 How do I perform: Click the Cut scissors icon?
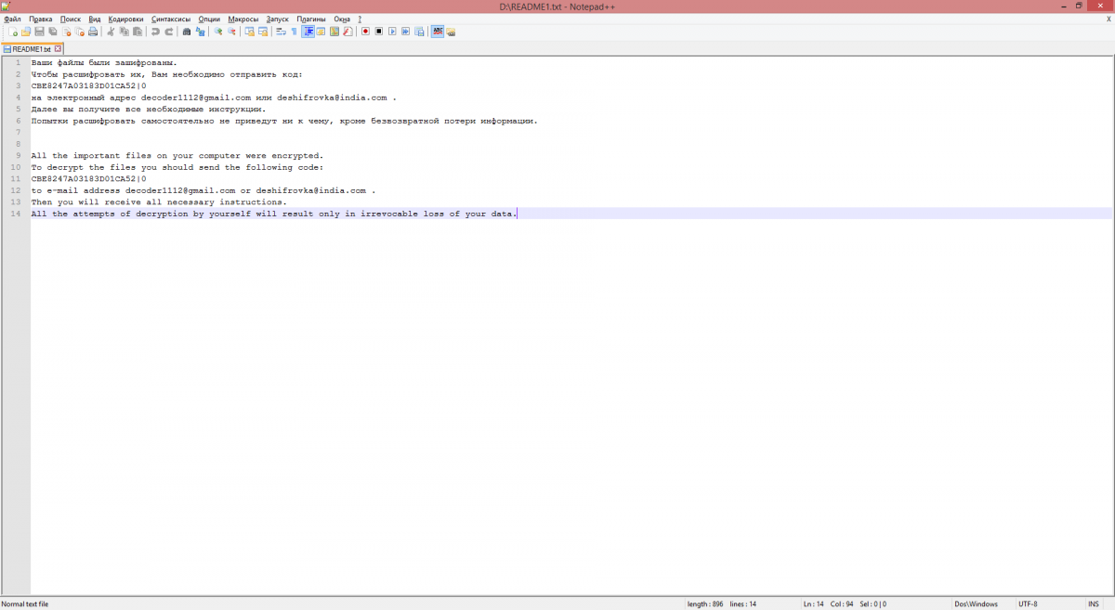(x=111, y=32)
